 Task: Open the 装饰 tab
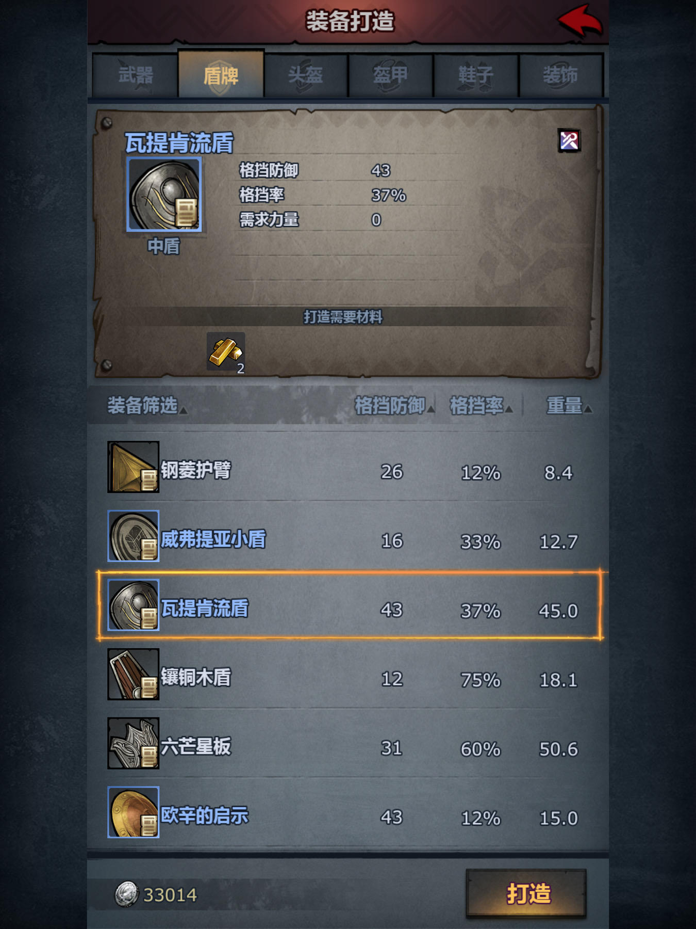561,75
